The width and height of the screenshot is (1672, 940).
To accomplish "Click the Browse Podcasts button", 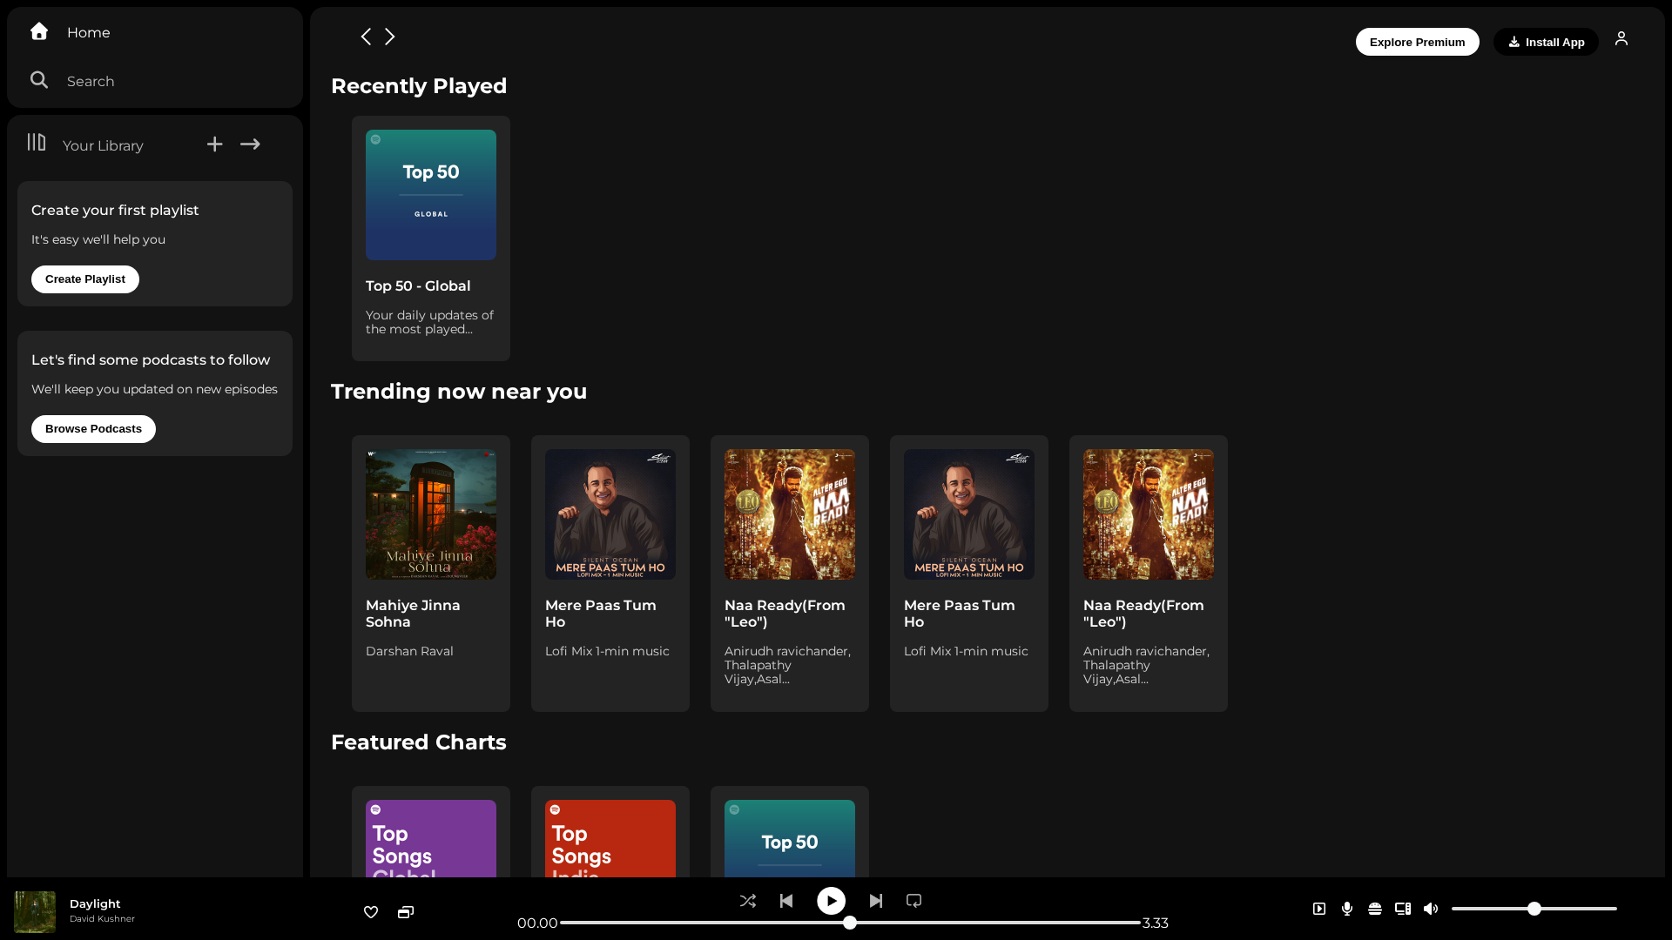I will (x=93, y=429).
